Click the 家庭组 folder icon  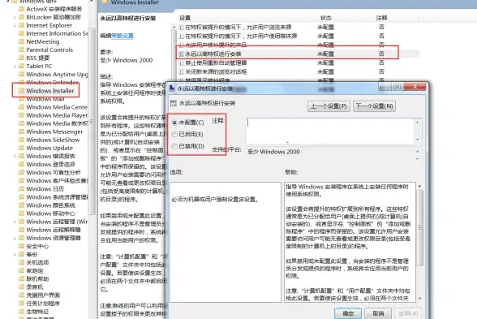(21, 270)
